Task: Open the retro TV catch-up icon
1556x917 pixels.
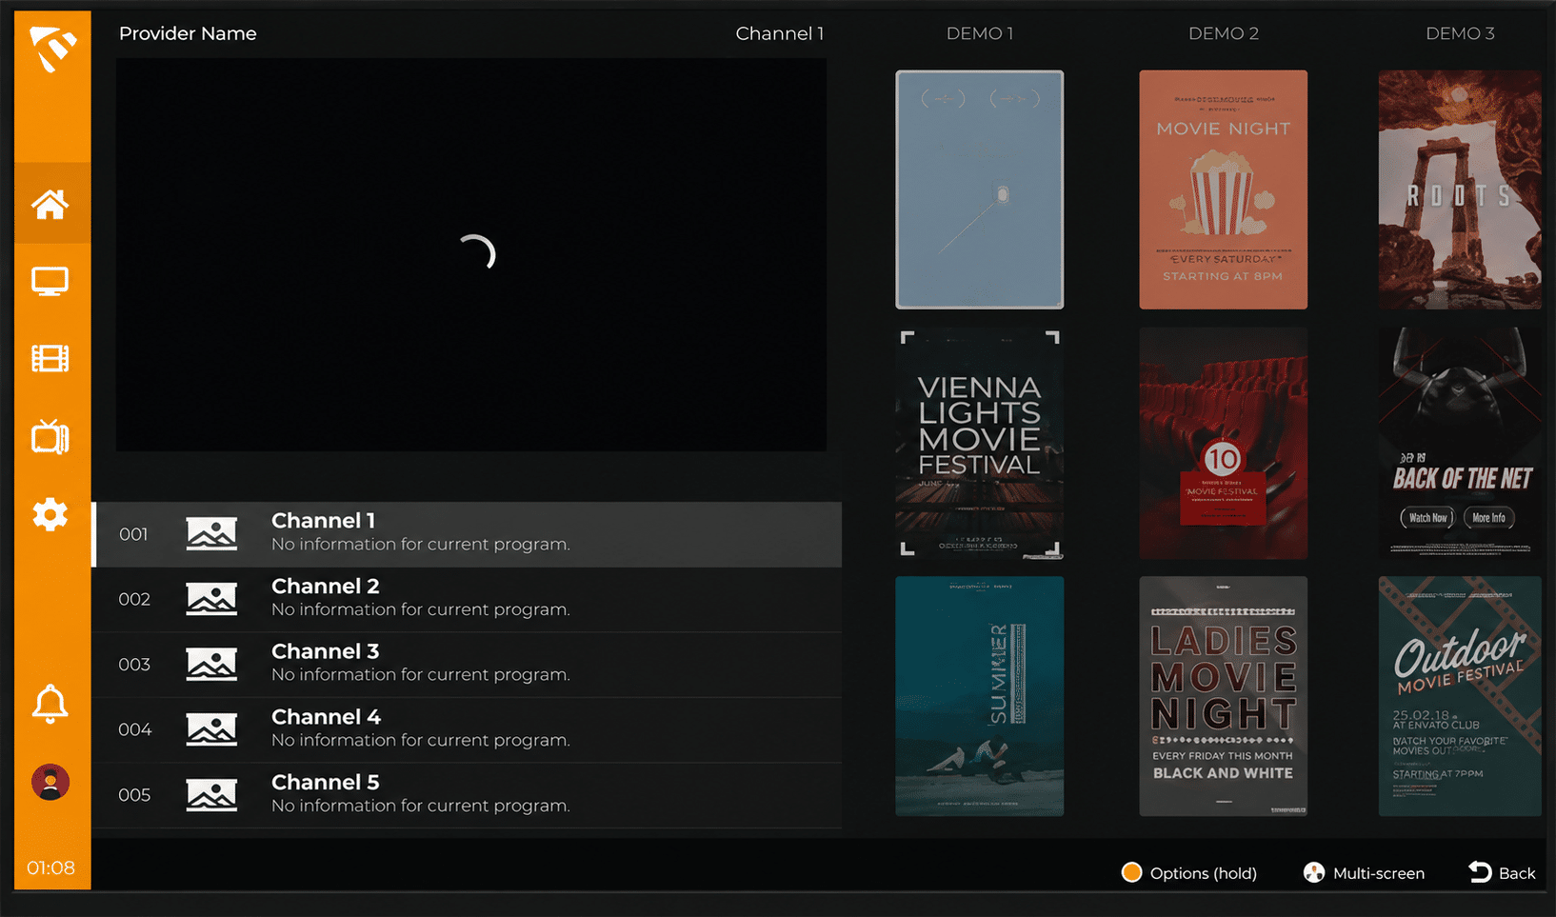Action: coord(50,436)
